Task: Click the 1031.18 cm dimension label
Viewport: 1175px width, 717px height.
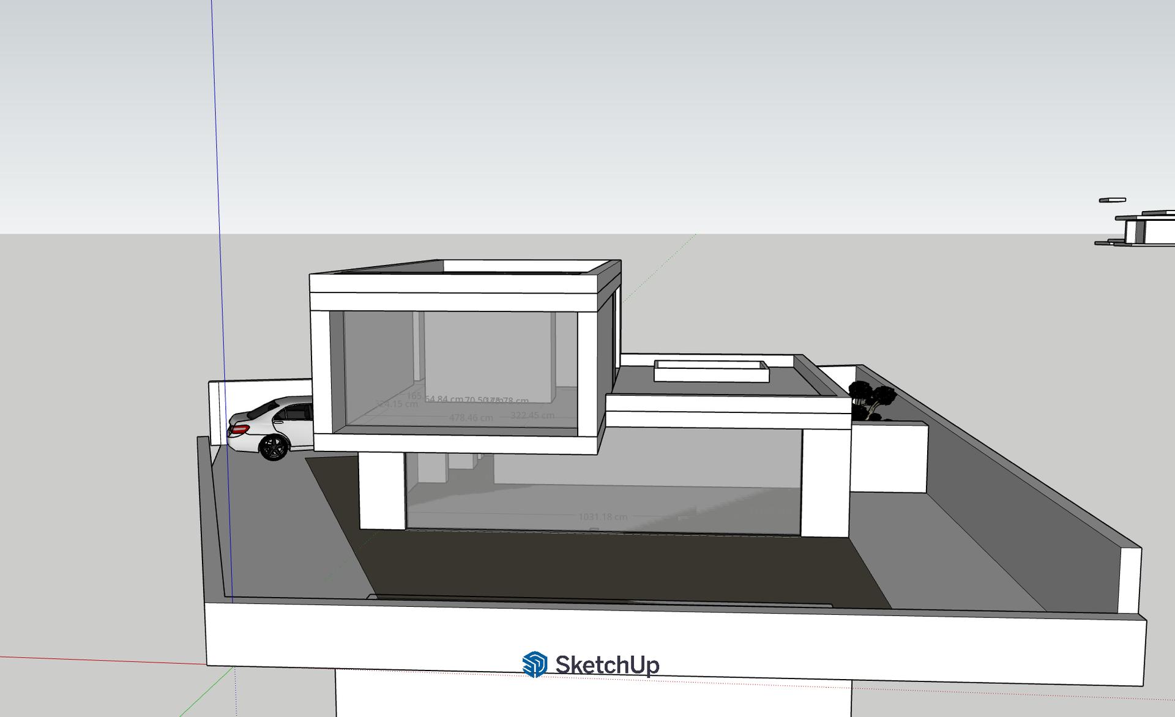Action: coord(603,517)
